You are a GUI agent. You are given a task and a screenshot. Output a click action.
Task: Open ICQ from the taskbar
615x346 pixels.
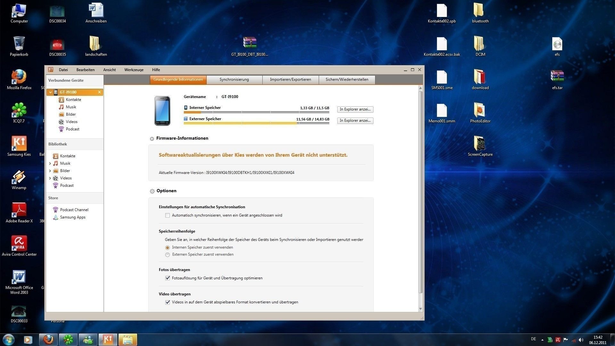[x=68, y=340]
